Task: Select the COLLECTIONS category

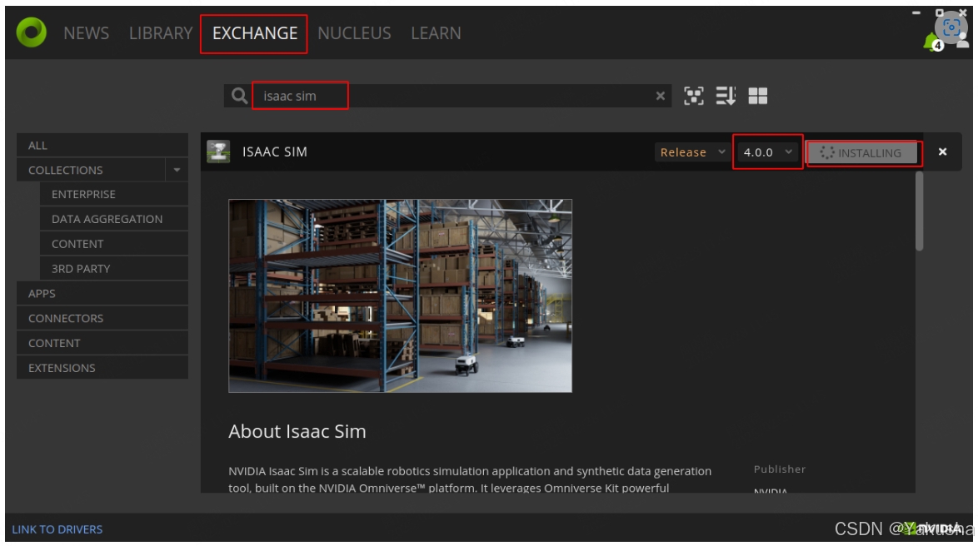Action: click(91, 170)
